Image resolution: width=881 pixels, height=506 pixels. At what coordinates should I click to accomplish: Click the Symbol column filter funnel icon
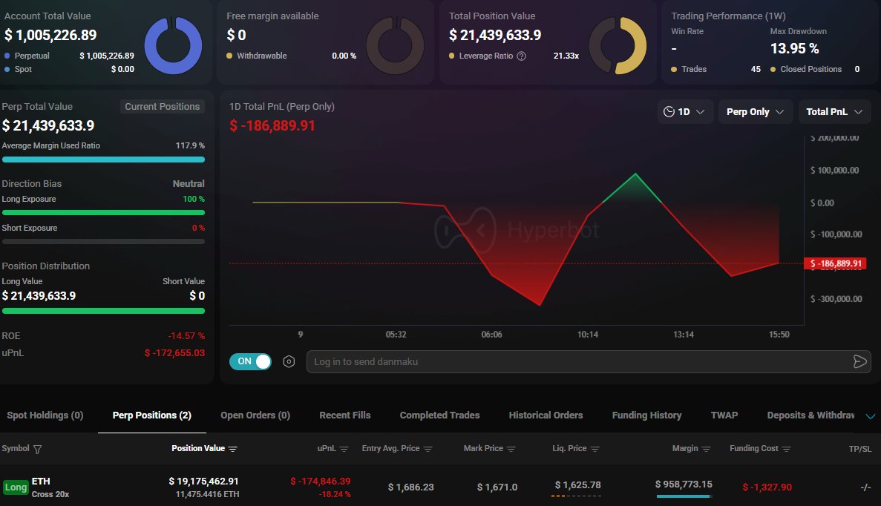[x=38, y=449]
